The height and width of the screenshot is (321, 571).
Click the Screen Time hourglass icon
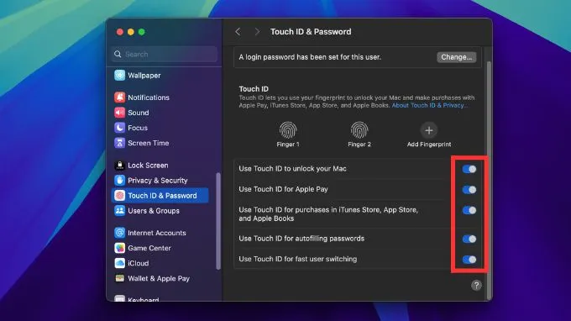click(x=119, y=143)
